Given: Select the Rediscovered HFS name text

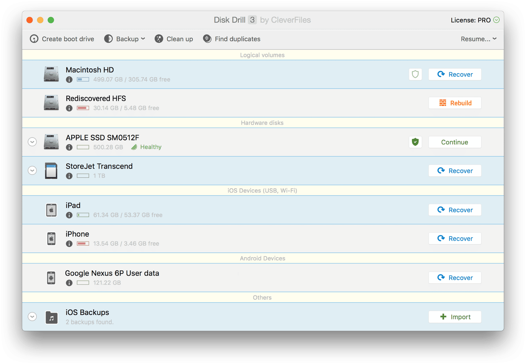Looking at the screenshot, I should pos(96,98).
